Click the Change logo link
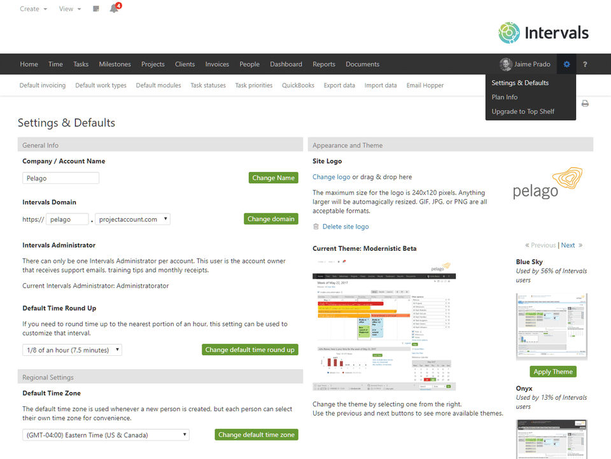 pyautogui.click(x=331, y=177)
